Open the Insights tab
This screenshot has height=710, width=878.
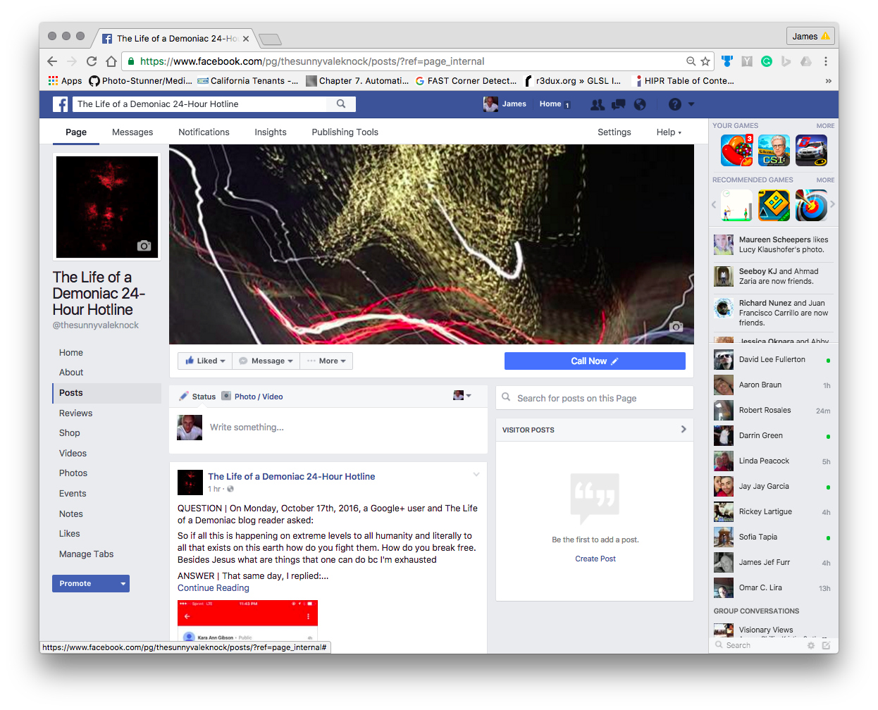(271, 132)
